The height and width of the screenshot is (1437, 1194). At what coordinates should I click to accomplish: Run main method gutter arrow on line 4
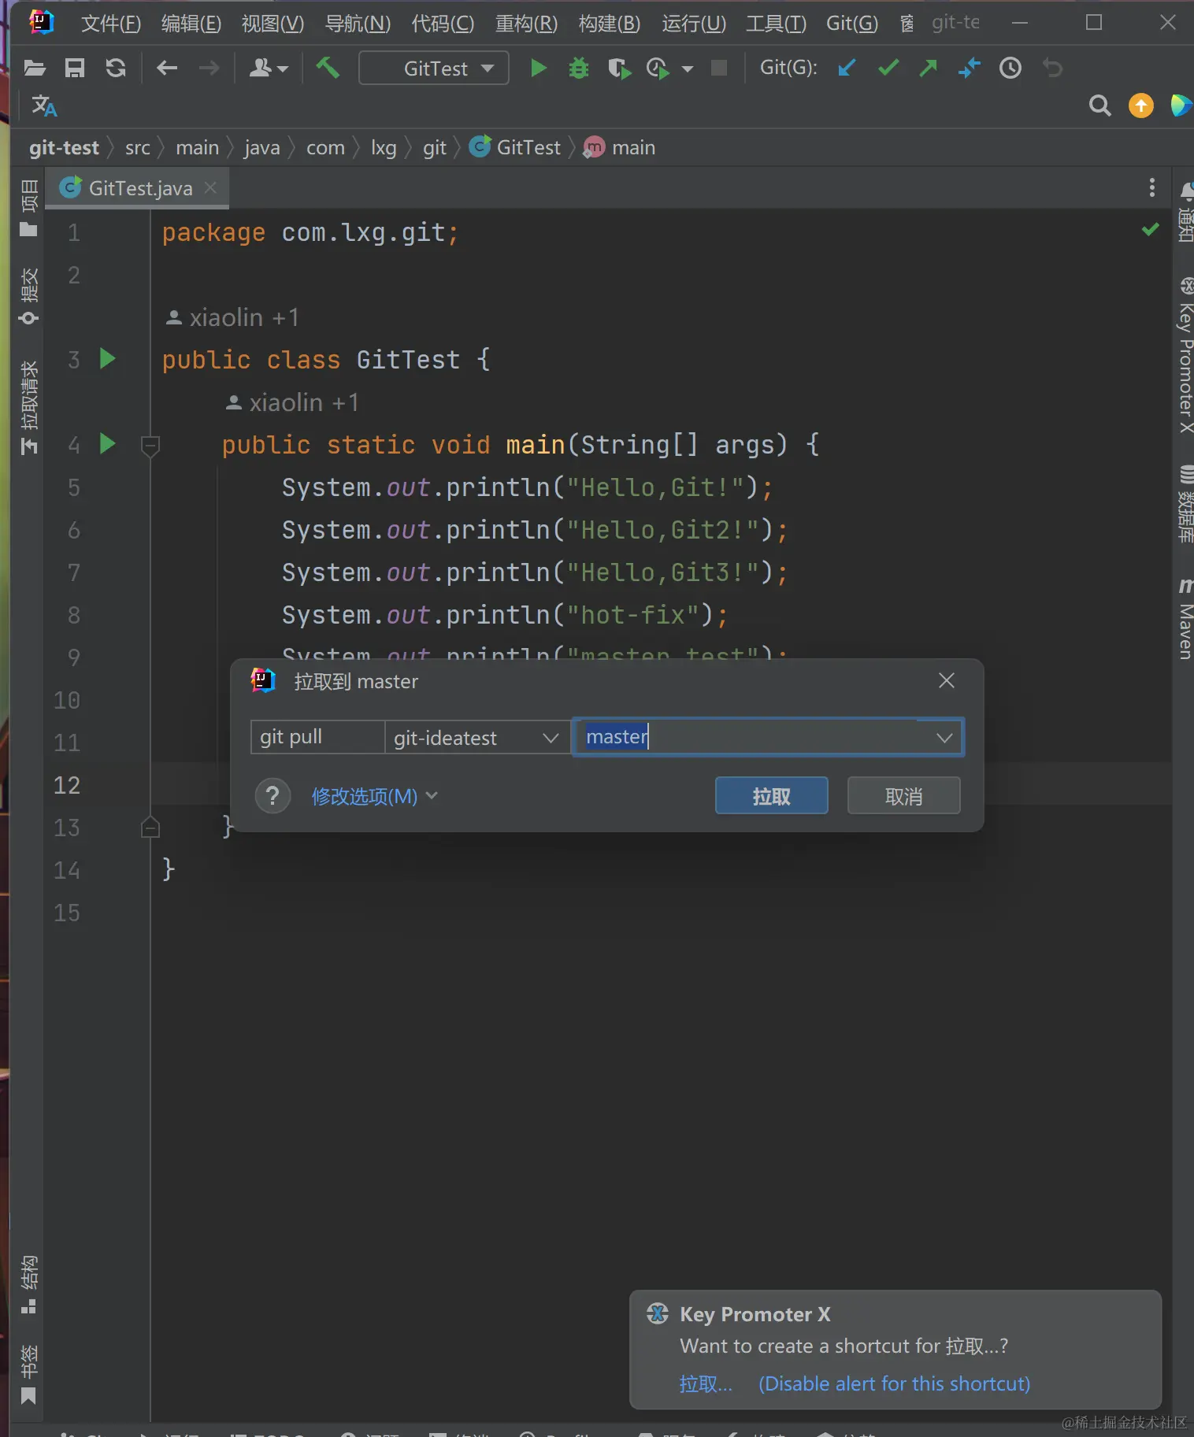(x=108, y=444)
